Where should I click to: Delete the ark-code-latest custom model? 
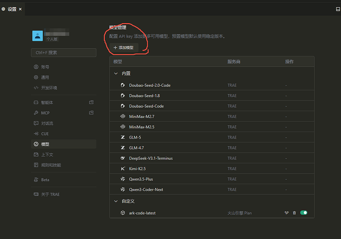point(294,213)
